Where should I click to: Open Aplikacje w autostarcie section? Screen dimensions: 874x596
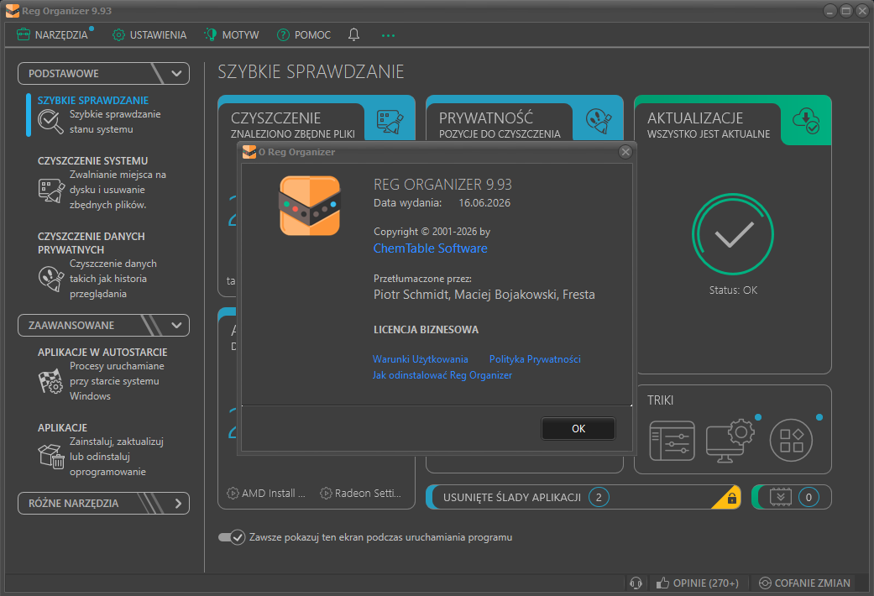point(102,353)
